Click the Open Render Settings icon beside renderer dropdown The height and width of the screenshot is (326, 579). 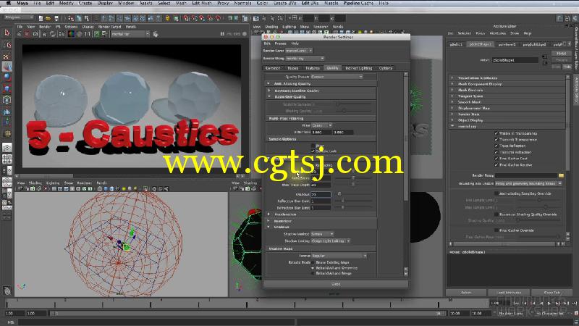pyautogui.click(x=156, y=34)
